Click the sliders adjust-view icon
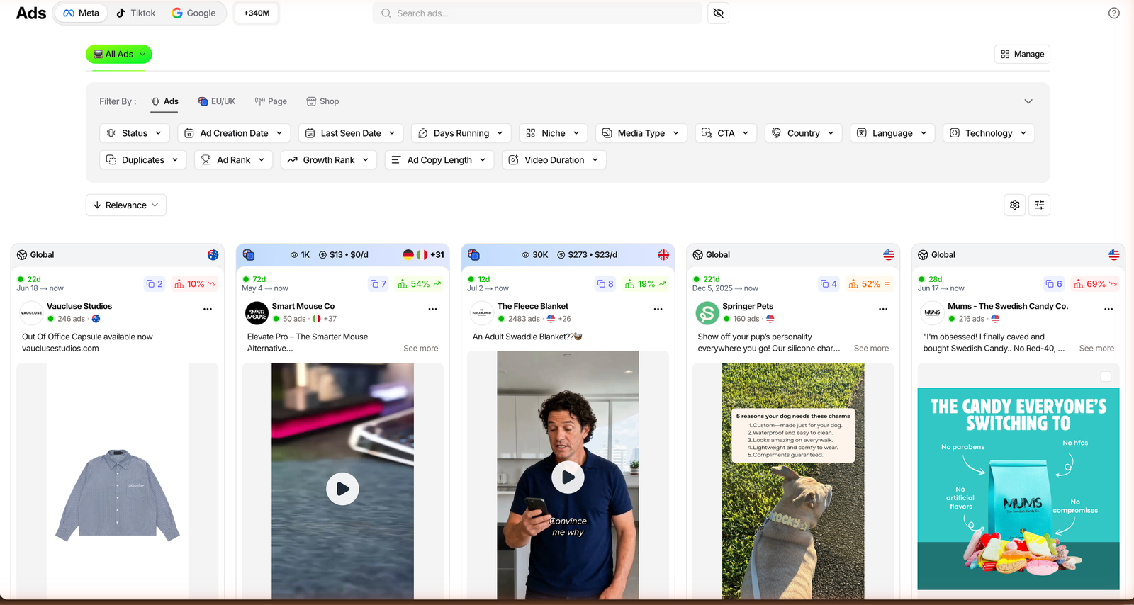 coord(1040,205)
